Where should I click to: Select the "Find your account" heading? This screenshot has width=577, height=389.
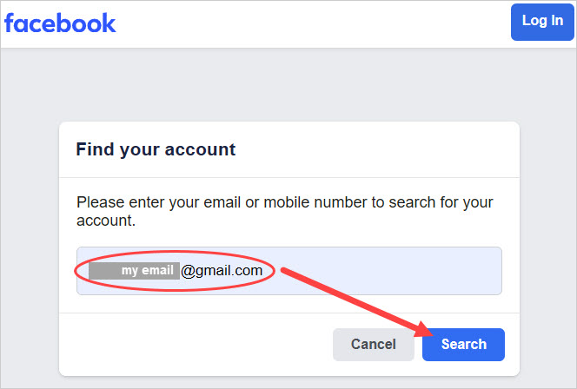tap(156, 149)
